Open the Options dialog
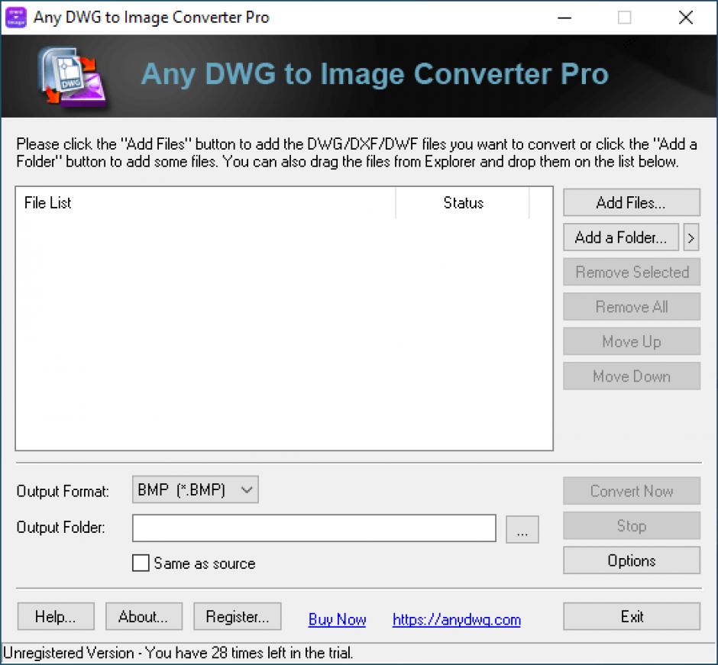 coord(632,560)
